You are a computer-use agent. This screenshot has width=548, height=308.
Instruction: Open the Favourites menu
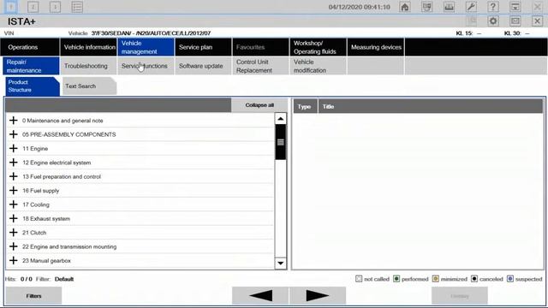click(260, 47)
